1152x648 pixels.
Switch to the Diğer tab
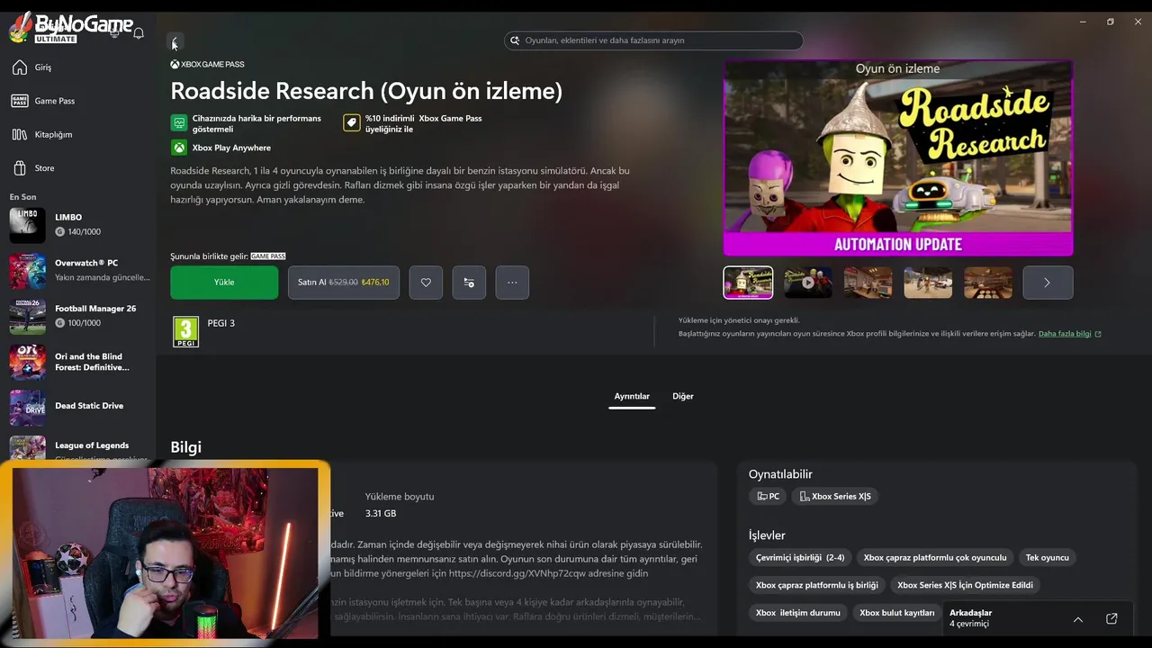[683, 396]
